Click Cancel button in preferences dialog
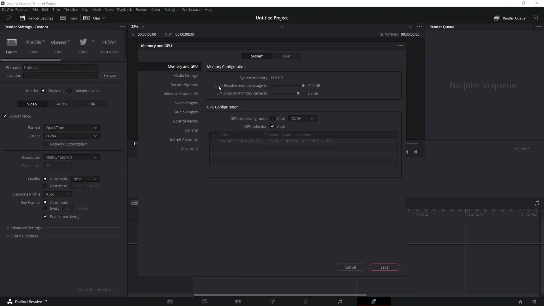 click(350, 267)
